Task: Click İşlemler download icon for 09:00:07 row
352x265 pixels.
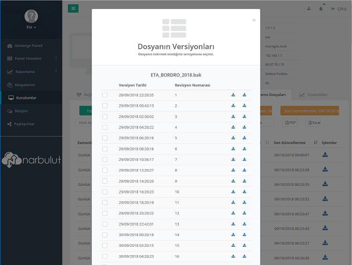Action: [325, 155]
